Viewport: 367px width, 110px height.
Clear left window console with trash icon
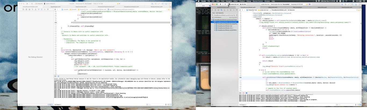pos(166,105)
